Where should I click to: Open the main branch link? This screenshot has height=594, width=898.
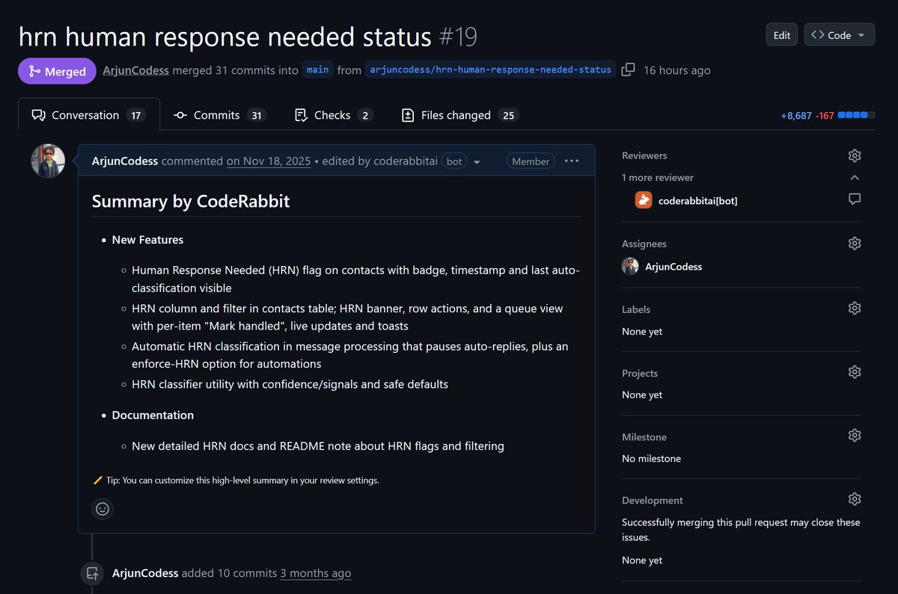click(x=318, y=69)
